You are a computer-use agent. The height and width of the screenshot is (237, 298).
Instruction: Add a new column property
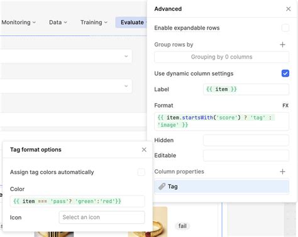282,172
